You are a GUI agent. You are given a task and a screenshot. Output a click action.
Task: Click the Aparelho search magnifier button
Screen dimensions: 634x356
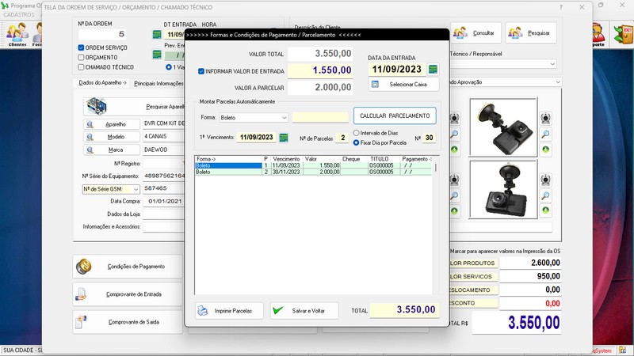pos(90,124)
